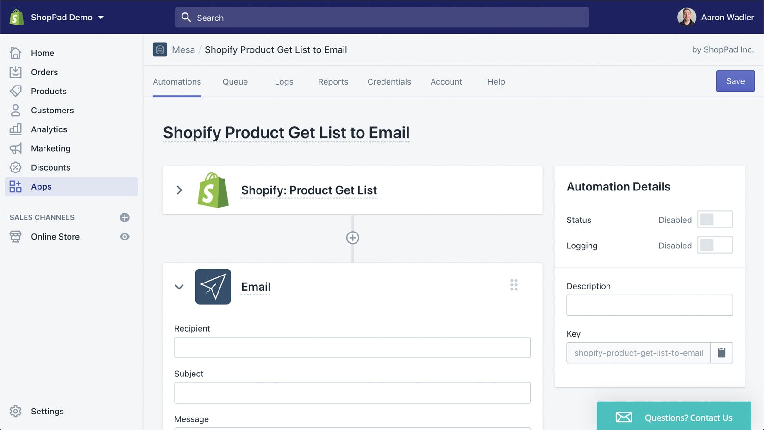Viewport: 764px width, 430px height.
Task: Switch to the Automations tab
Action: (177, 81)
